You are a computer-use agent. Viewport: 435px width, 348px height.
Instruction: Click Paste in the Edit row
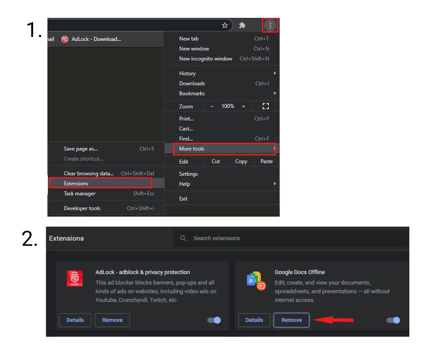(267, 161)
